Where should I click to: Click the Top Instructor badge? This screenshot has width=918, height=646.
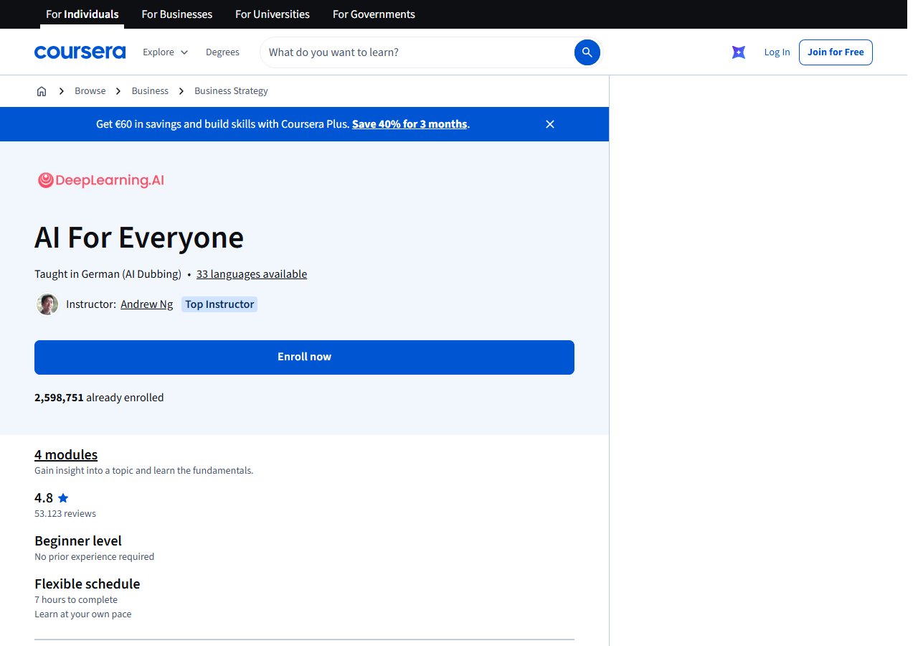point(219,304)
